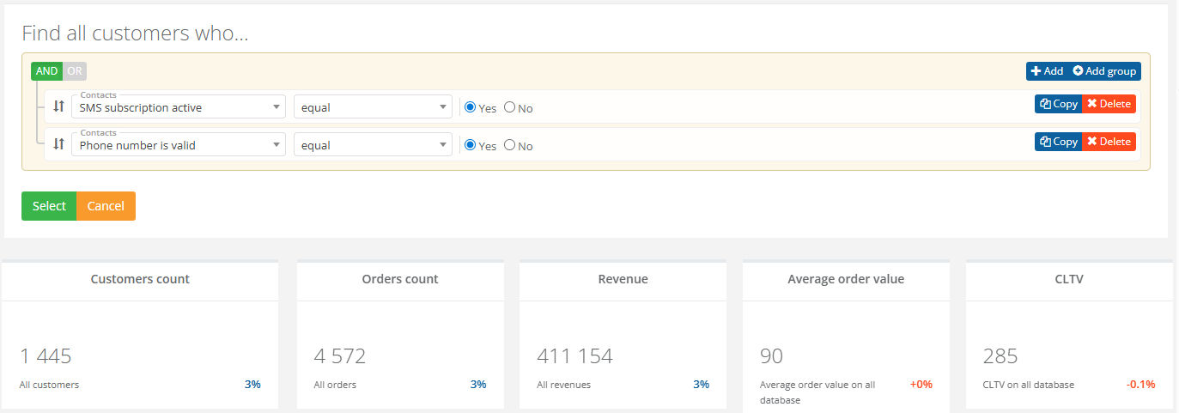Click the sort handle icon on SMS subscription row
Viewport: 1179px width, 413px height.
coord(58,107)
